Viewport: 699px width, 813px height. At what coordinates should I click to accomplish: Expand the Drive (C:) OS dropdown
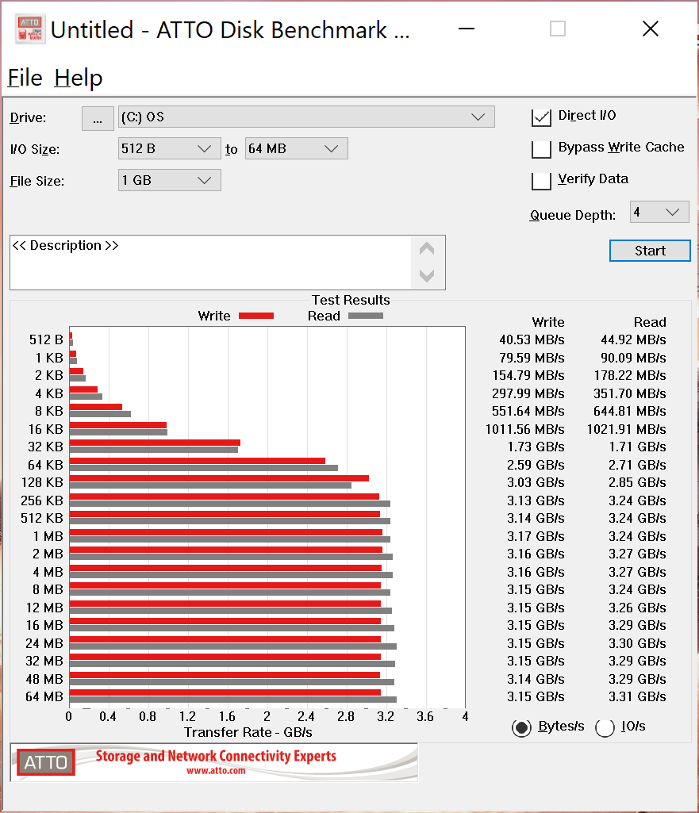tap(306, 117)
